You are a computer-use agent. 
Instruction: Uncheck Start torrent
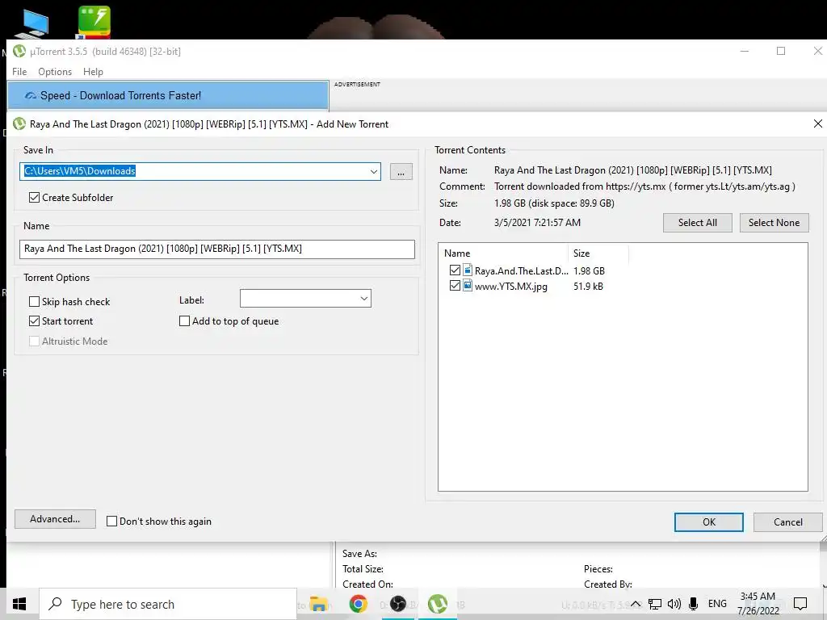point(34,321)
